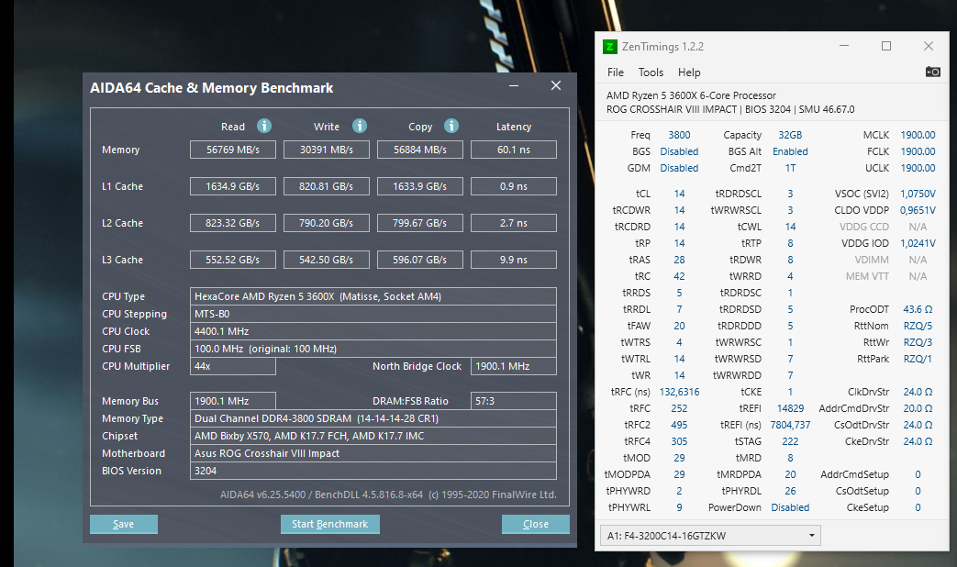Viewport: 957px width, 567px height.
Task: Open Read benchmark info icon
Action: pos(263,126)
